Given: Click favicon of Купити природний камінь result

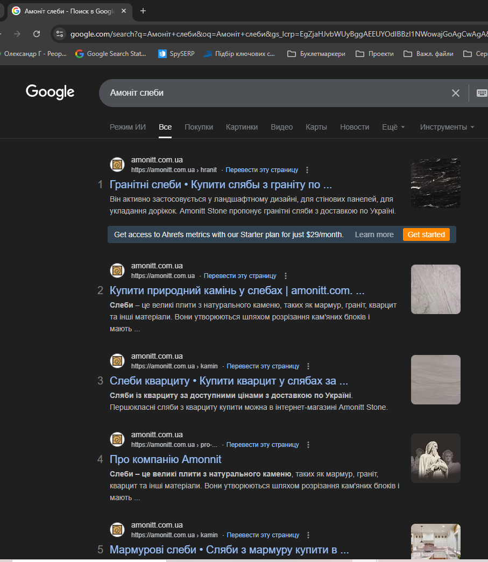Looking at the screenshot, I should coord(117,271).
